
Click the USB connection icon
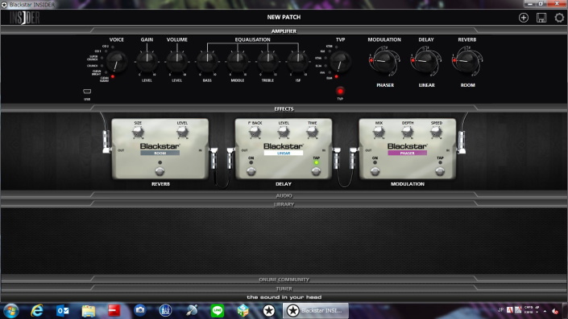pos(87,92)
